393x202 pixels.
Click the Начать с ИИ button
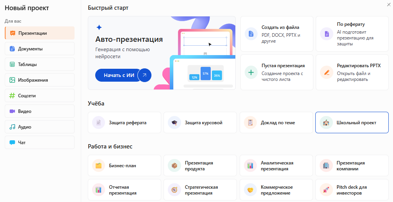119,75
